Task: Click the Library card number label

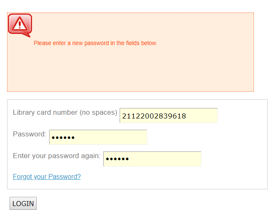Action: (65, 113)
